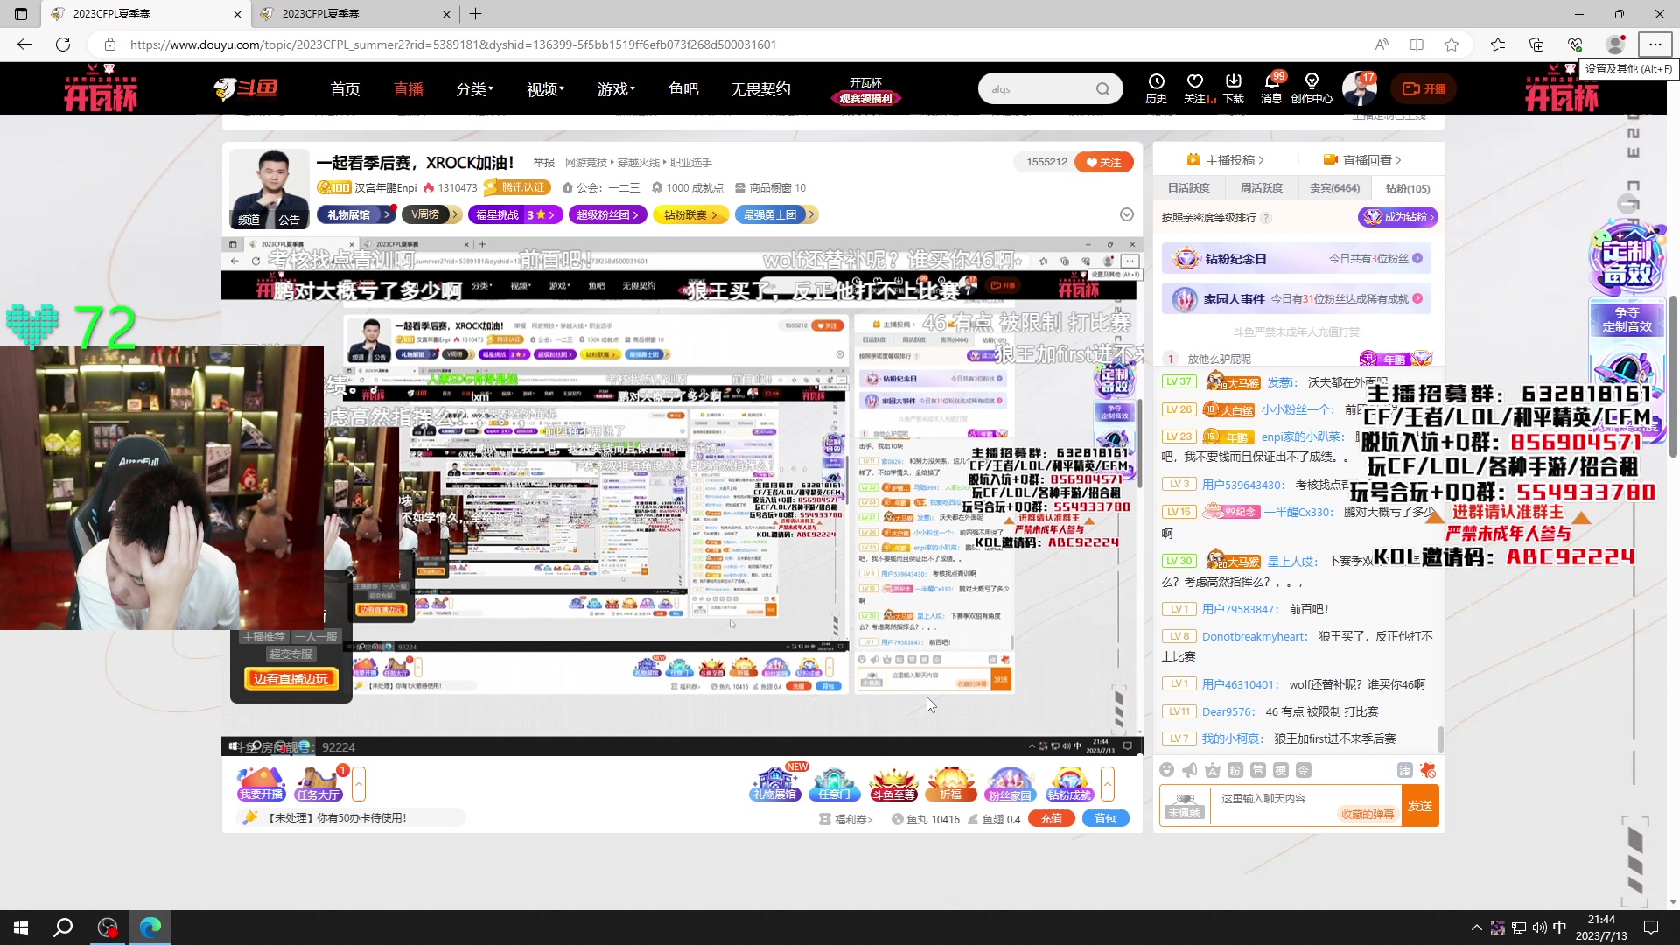Expand the streamer info panel chevron
Viewport: 1680px width, 945px height.
[x=1127, y=214]
